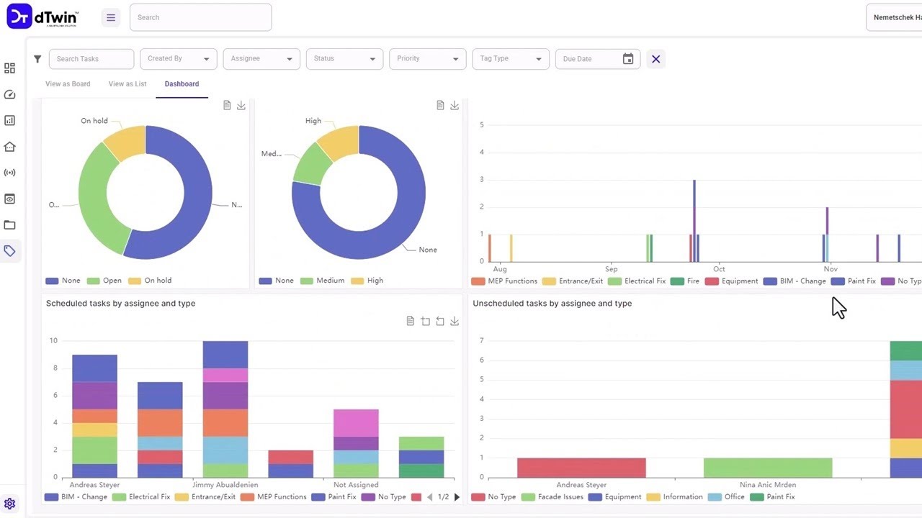Click the dTwin logo
The image size is (922, 518).
point(42,17)
